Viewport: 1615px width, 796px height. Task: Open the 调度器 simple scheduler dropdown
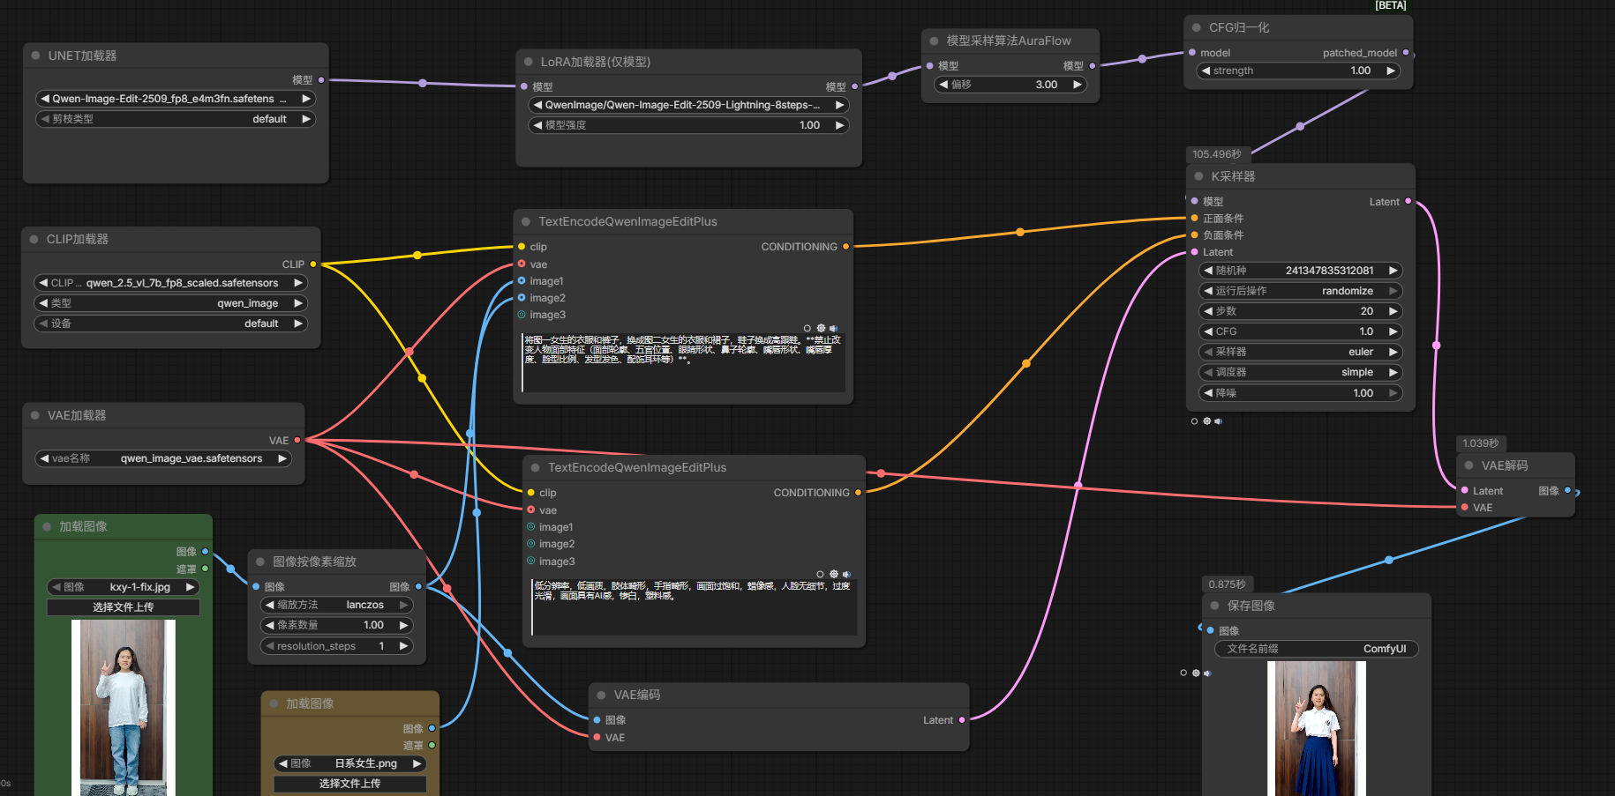pyautogui.click(x=1300, y=372)
